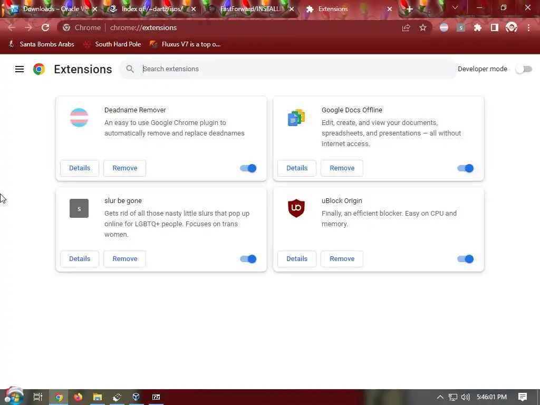Go forward with the forward arrow
The image size is (540, 405).
click(x=28, y=27)
